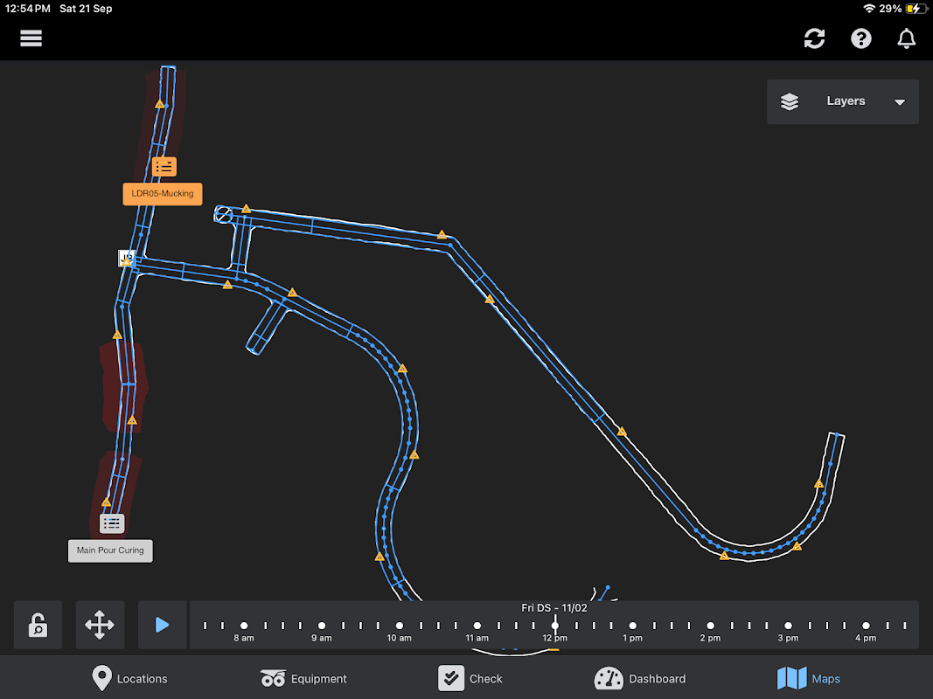The width and height of the screenshot is (933, 699).
Task: Open the hamburger menu
Action: pos(31,38)
